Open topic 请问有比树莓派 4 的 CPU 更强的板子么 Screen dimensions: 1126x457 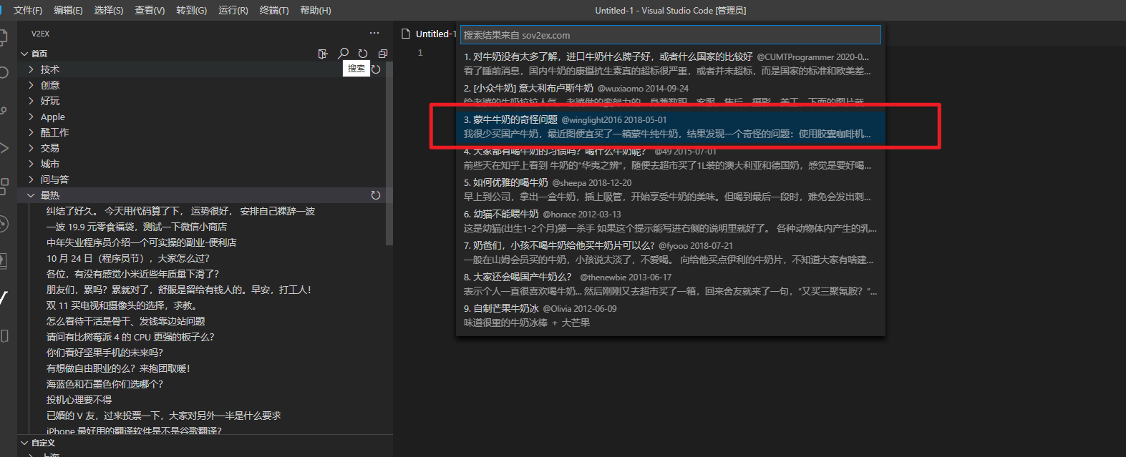pos(130,337)
